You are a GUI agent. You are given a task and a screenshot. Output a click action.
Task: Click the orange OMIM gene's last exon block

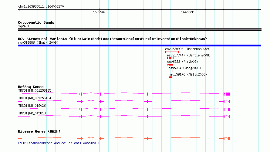pyautogui.click(x=229, y=139)
